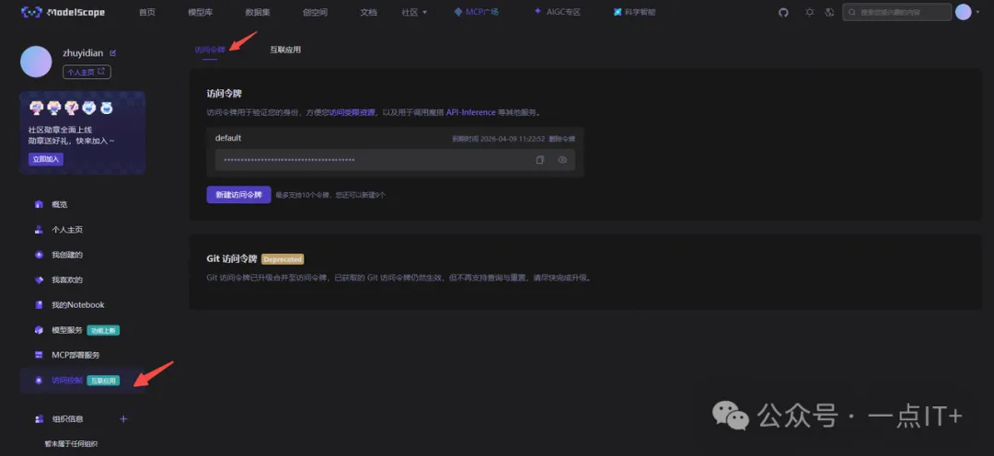Switch to the 访问令牌 tab
The height and width of the screenshot is (456, 994).
point(210,50)
